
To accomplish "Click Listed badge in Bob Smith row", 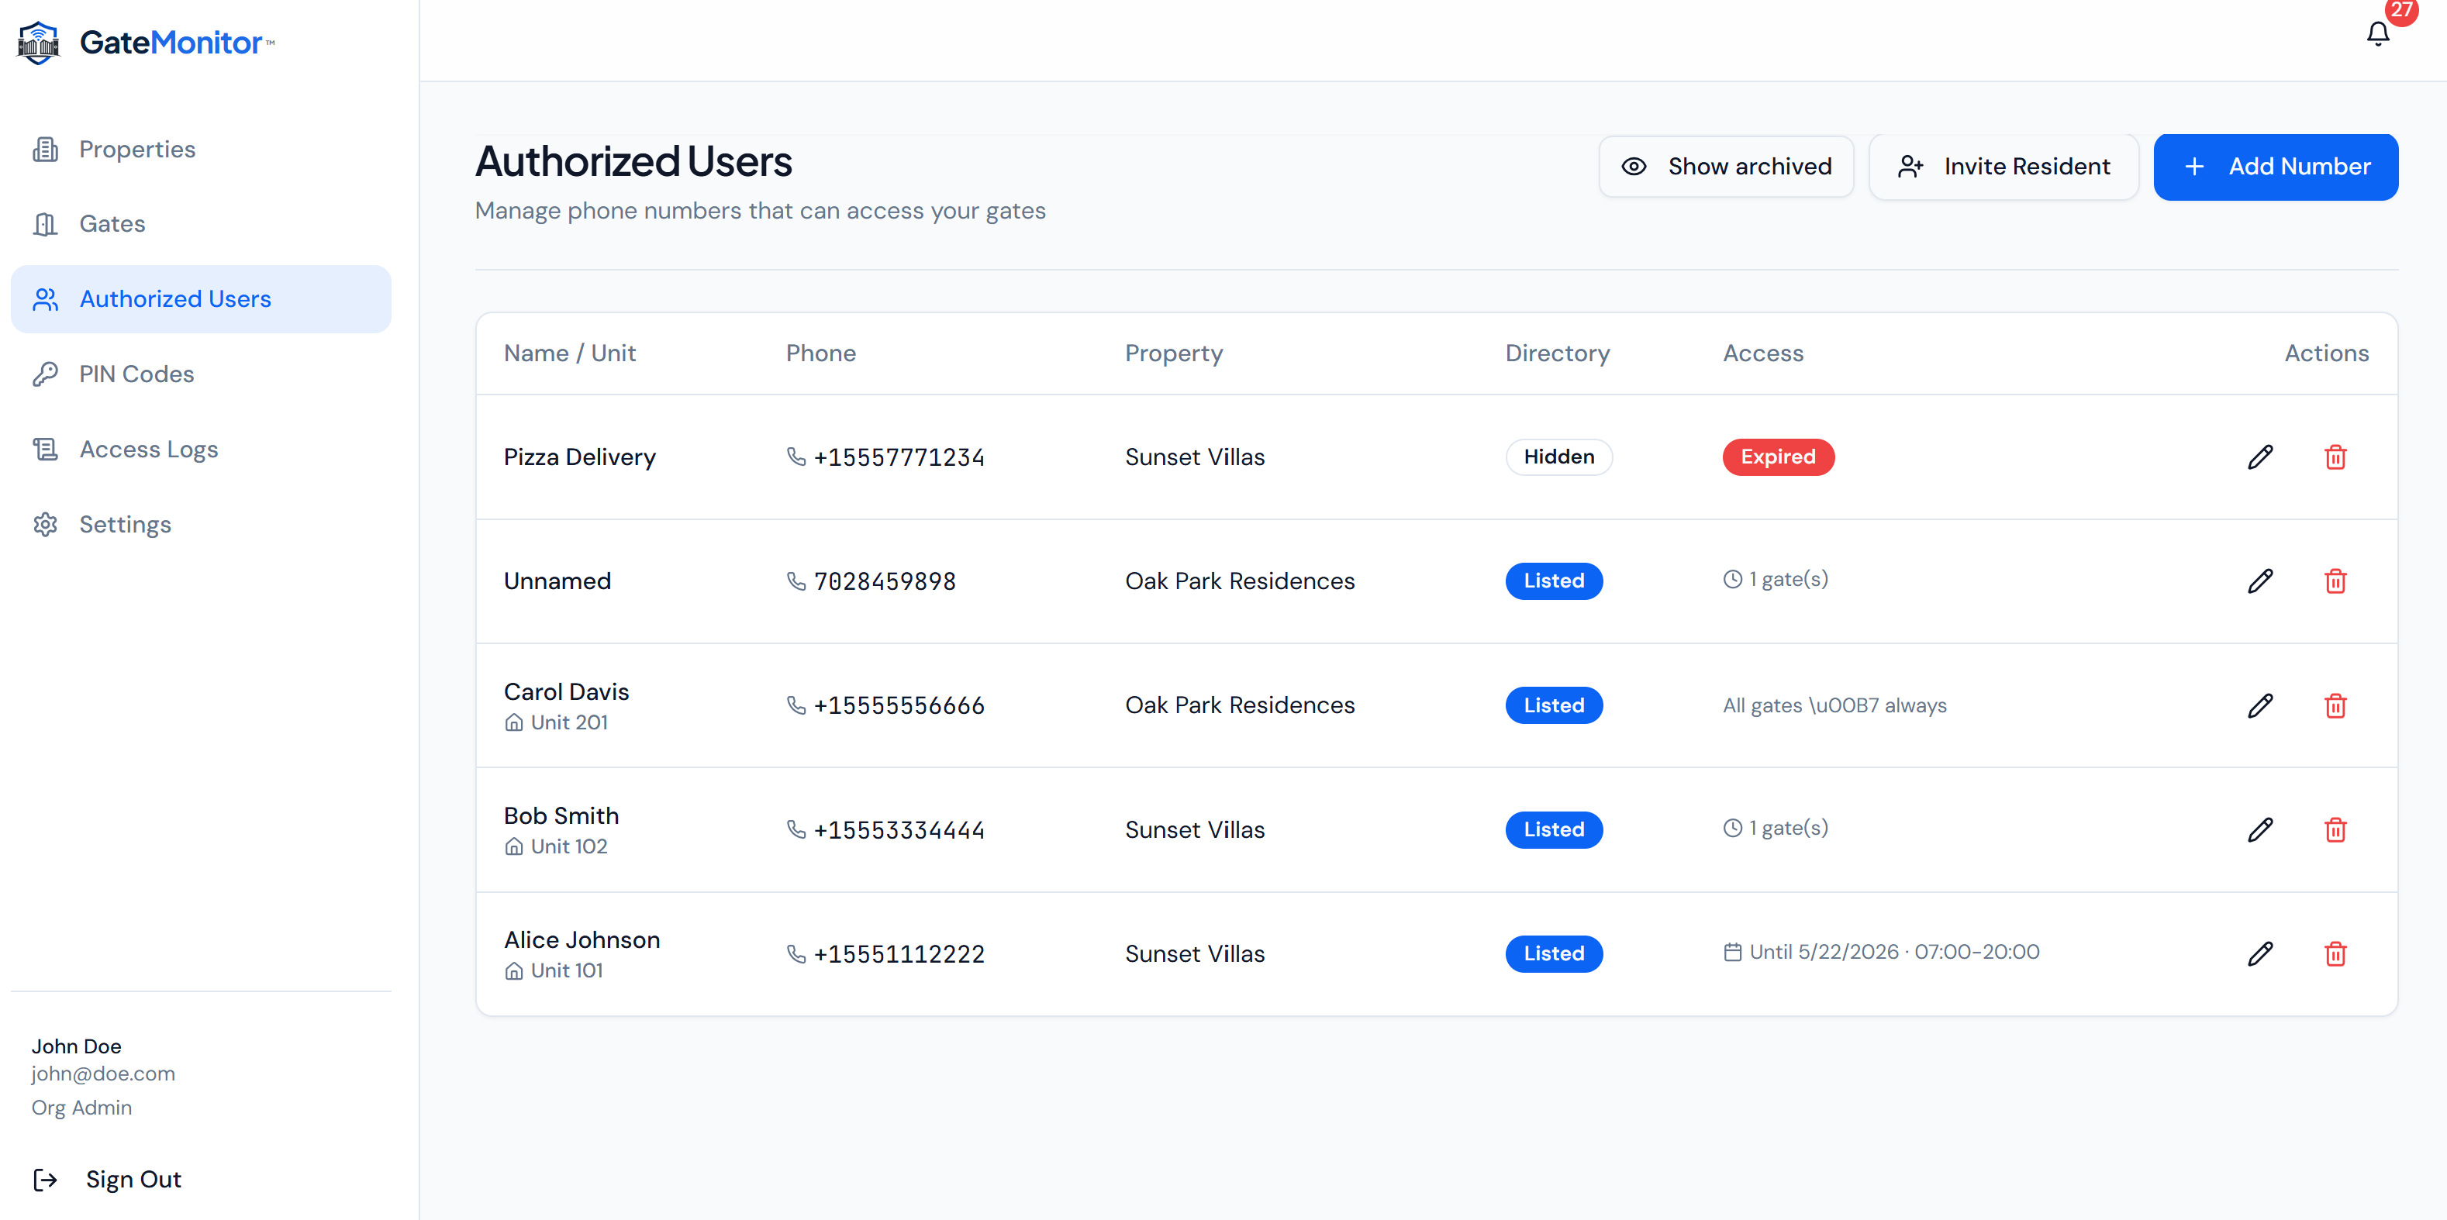I will pos(1554,830).
